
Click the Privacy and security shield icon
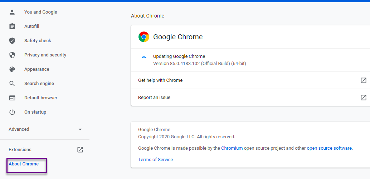(x=12, y=55)
